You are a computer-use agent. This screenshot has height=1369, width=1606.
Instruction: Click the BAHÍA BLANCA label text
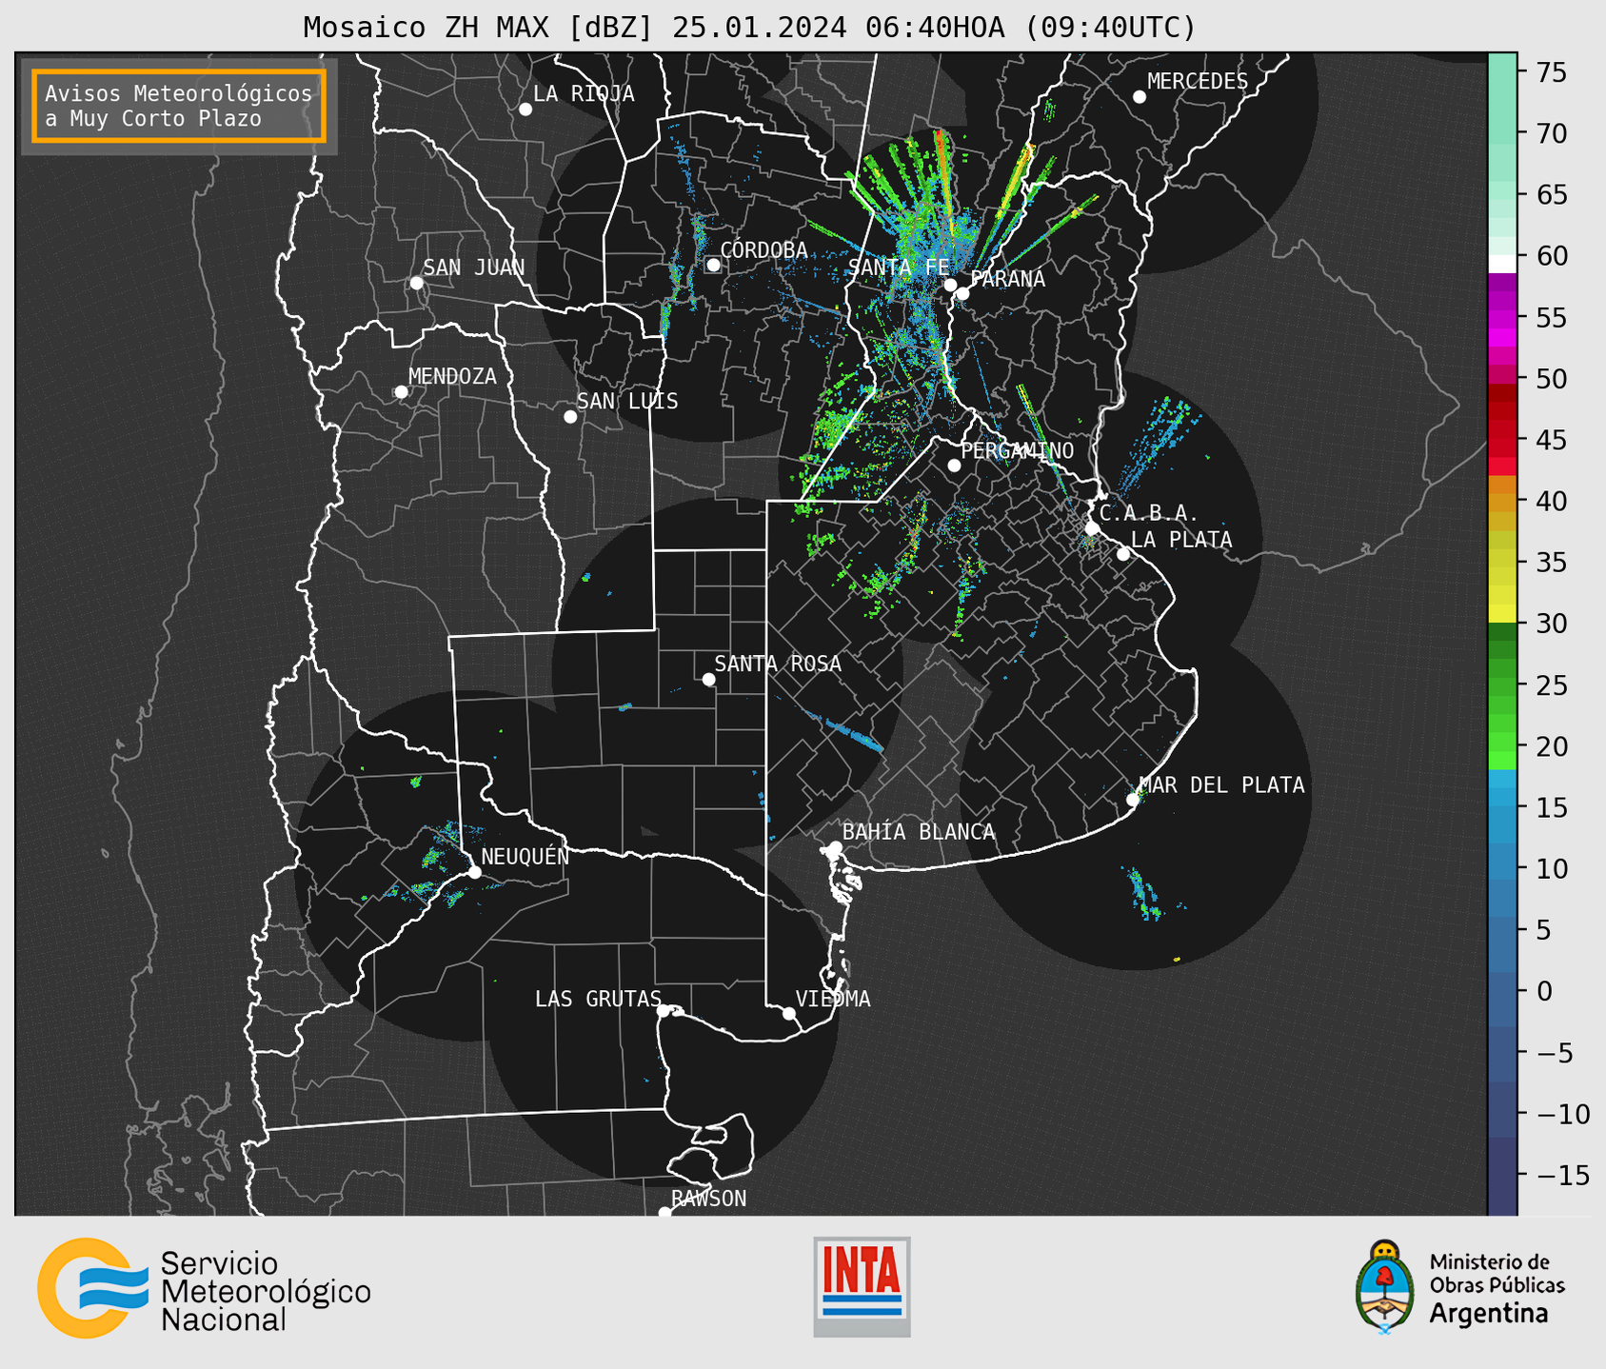tap(919, 832)
